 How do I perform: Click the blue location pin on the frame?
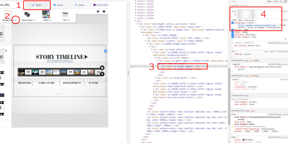point(105,51)
